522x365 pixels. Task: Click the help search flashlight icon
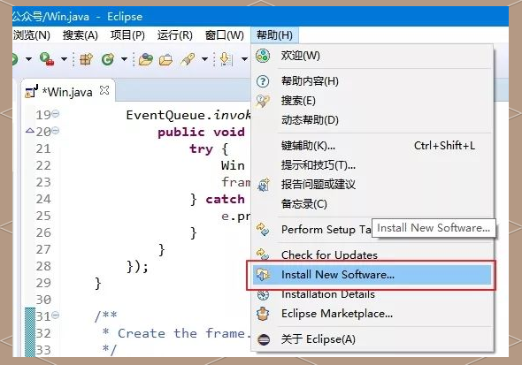pos(263,101)
